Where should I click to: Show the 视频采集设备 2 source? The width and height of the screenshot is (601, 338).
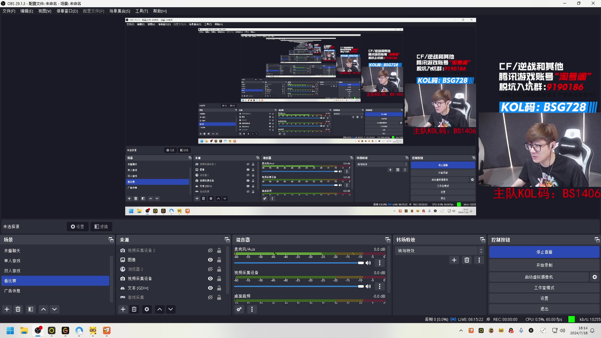click(x=210, y=250)
